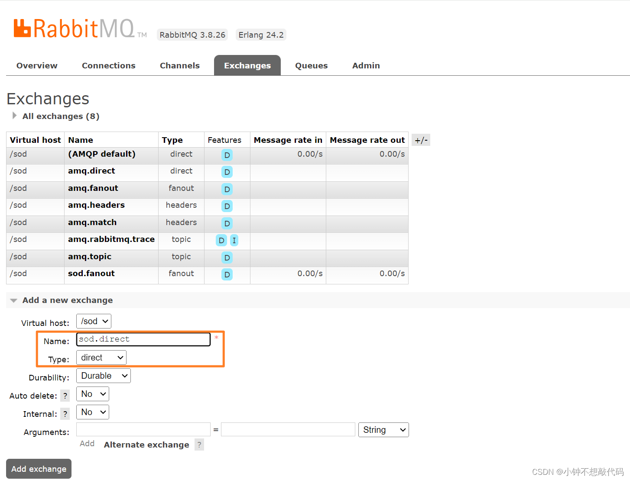630x480 pixels.
Task: Click the Add exchange button
Action: (39, 469)
